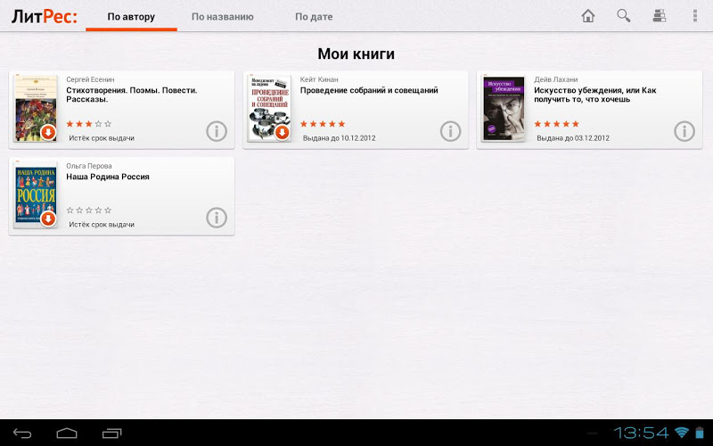The image size is (713, 446).
Task: Select the По автору tab
Action: (x=131, y=17)
